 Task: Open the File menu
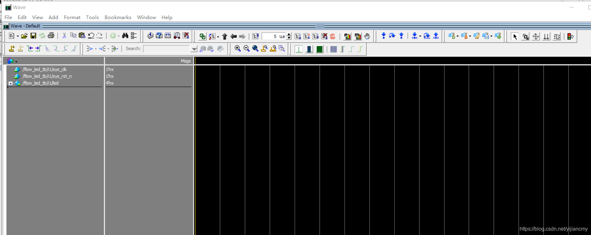(8, 17)
